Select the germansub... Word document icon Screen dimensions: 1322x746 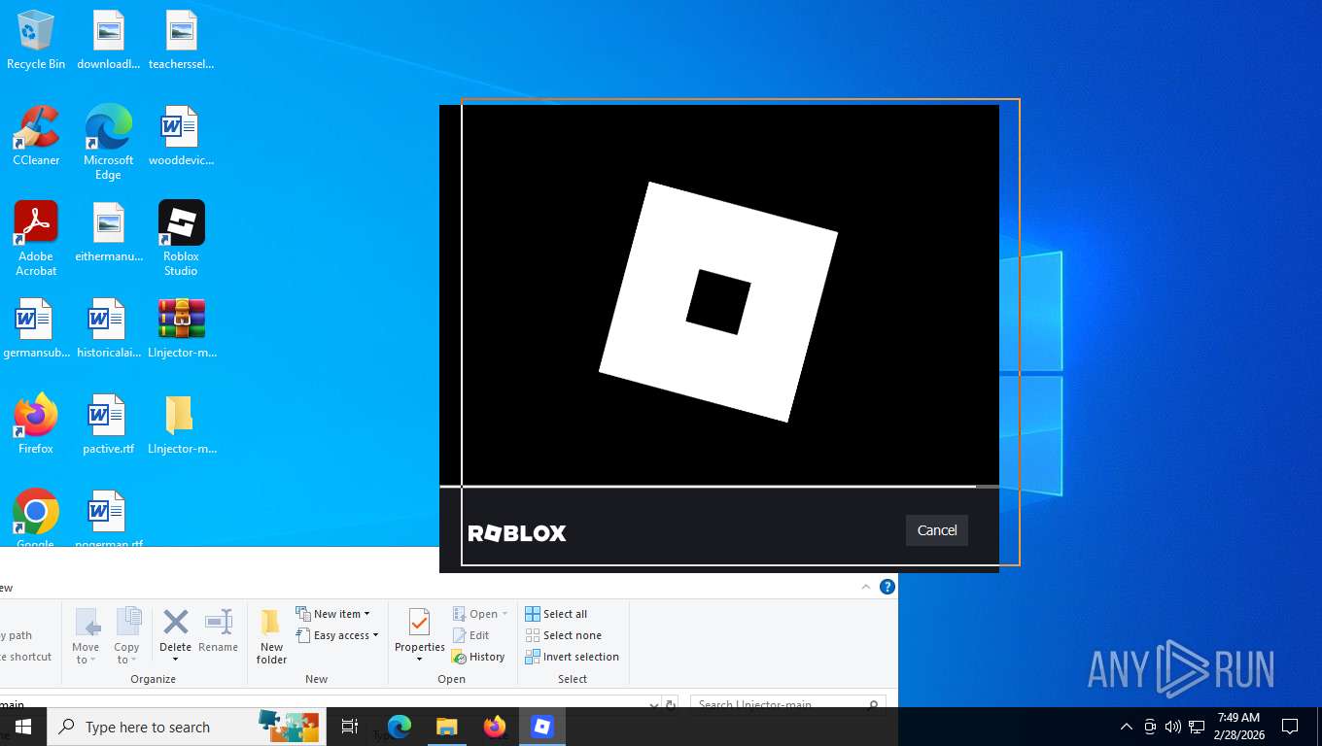pyautogui.click(x=36, y=328)
